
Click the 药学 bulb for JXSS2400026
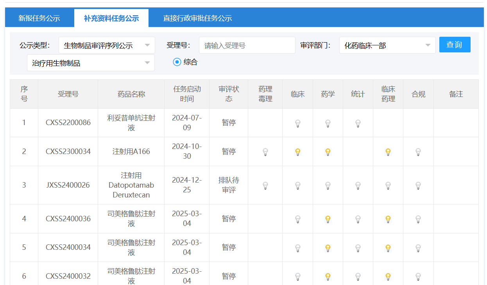tap(328, 186)
